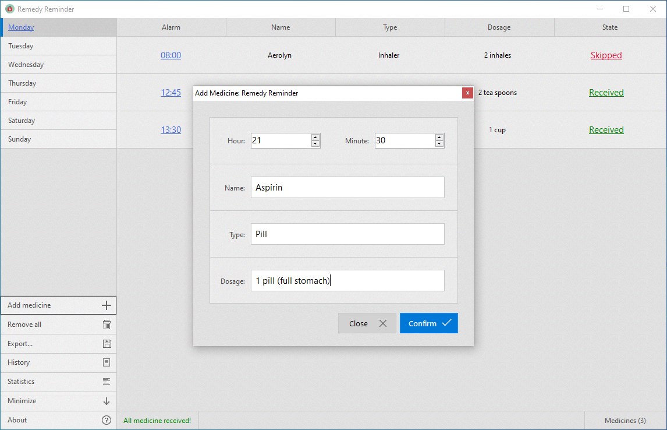This screenshot has height=430, width=667.
Task: Increment the Hour value with the up stepper
Action: (315, 137)
